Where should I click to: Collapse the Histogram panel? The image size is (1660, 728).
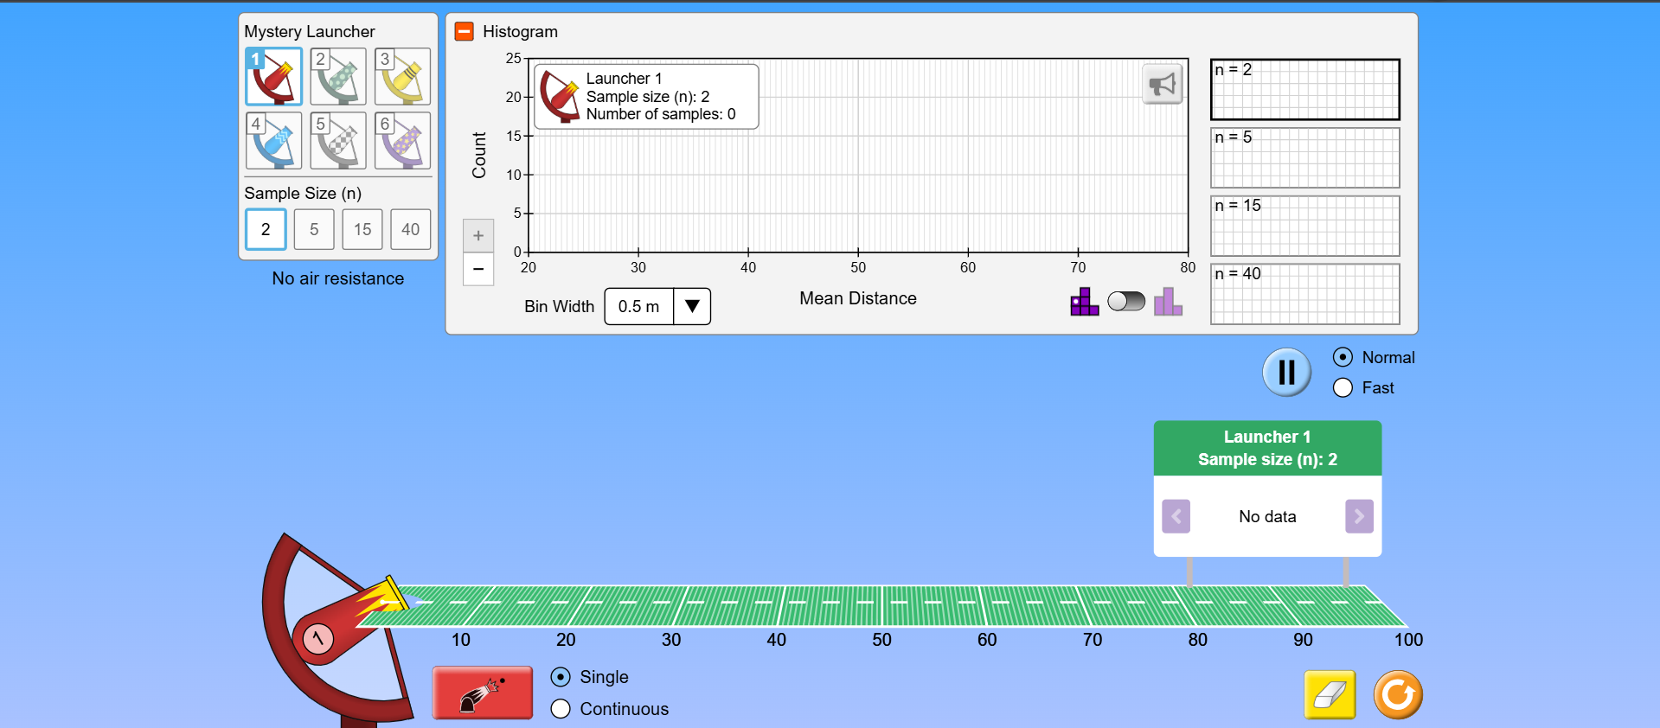tap(465, 32)
